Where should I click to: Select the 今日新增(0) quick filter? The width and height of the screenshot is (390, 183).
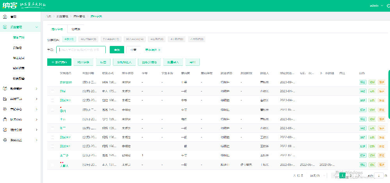point(157,39)
